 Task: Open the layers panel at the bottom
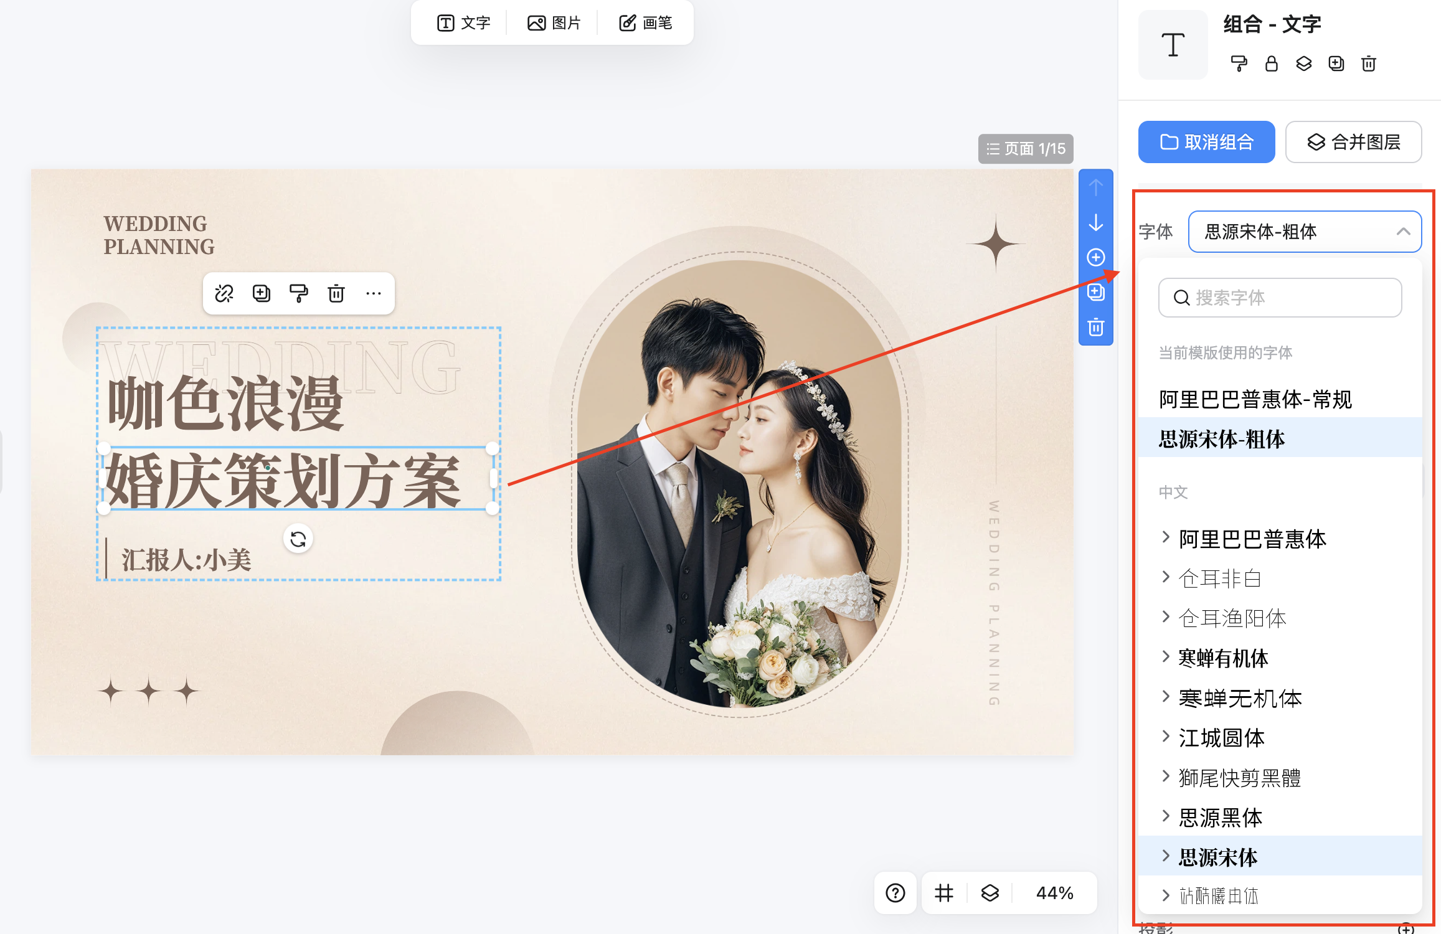(x=989, y=893)
